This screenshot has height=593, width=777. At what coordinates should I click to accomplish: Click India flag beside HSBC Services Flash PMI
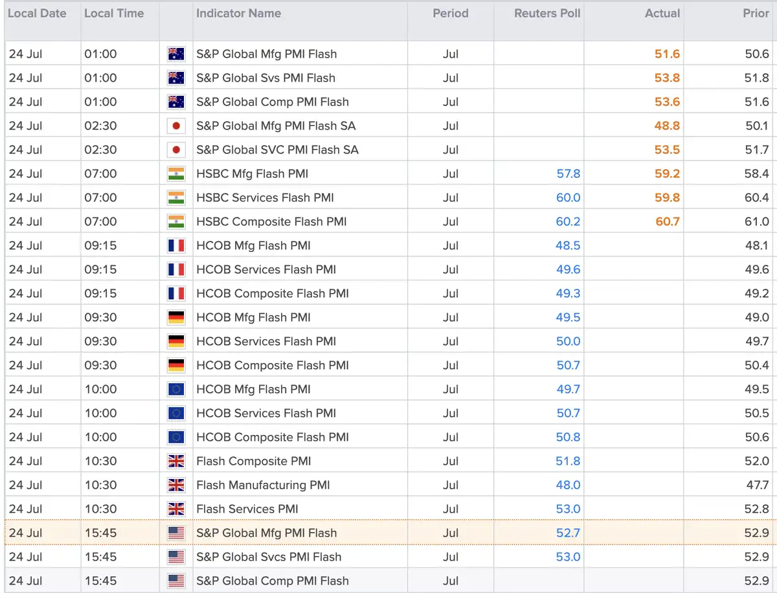(175, 198)
